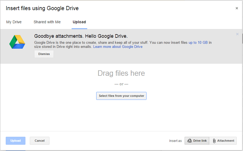Screen dimensions: 243x151
Task: Open the 'up to 10 GB' link
Action: click(198, 42)
